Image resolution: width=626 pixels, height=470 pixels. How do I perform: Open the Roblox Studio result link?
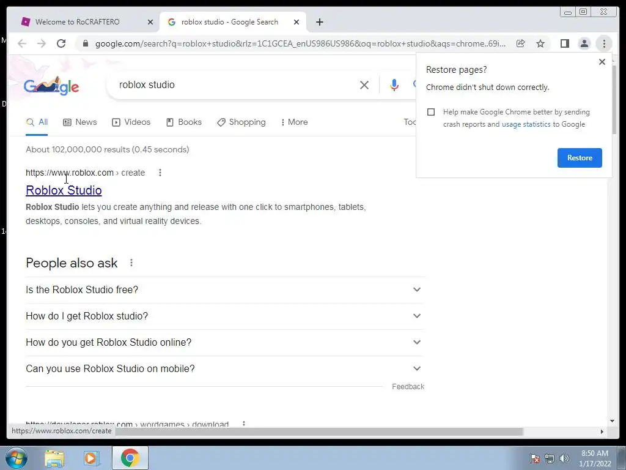tap(64, 191)
